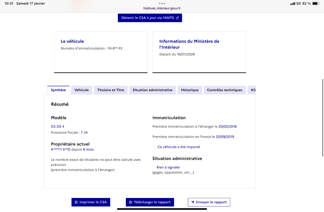This screenshot has width=324, height=212.
Task: Tap the home indicator bar at the bottom
Action: 162,209
